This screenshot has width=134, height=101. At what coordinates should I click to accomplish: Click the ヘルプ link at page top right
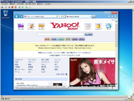point(113,20)
